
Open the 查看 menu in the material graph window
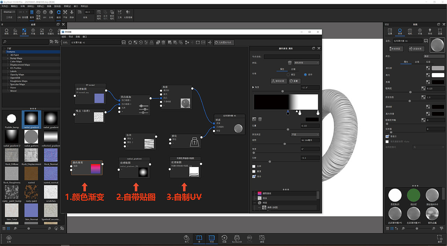(78, 37)
